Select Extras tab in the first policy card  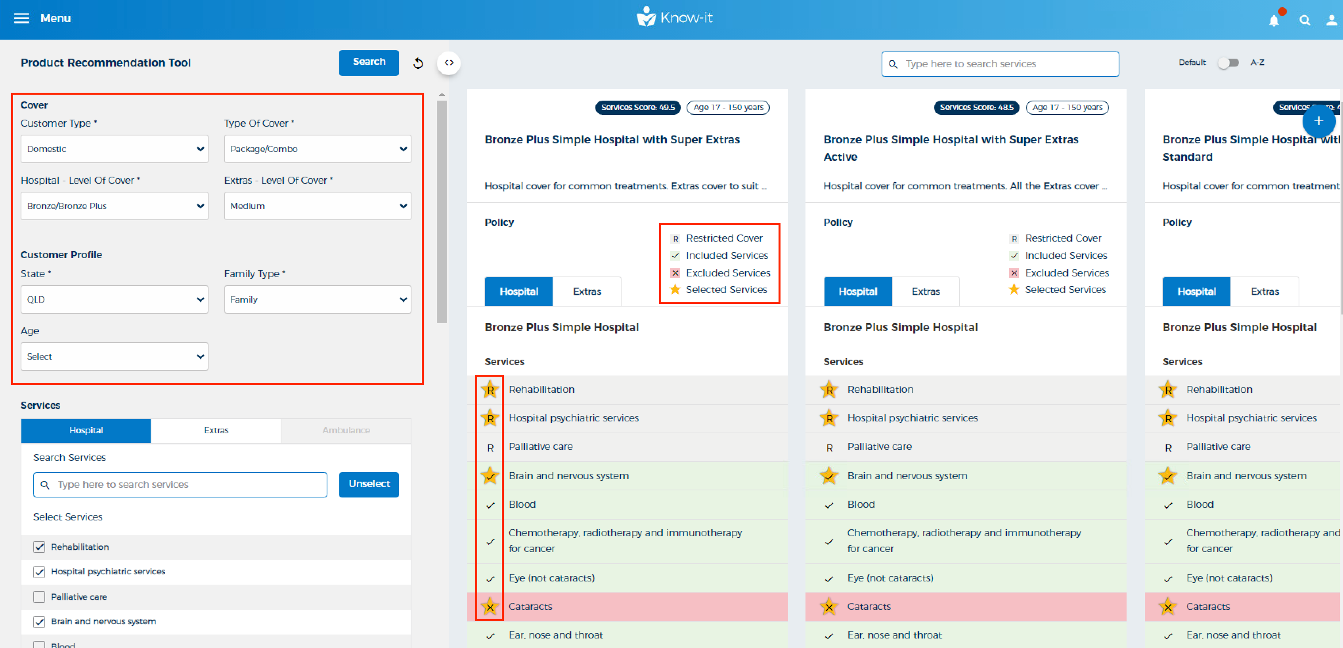pyautogui.click(x=587, y=291)
